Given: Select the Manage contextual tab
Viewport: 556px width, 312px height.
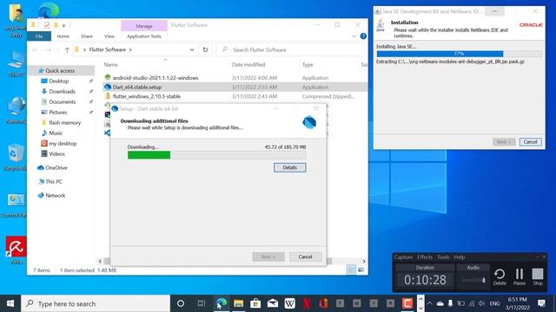Looking at the screenshot, I should (x=144, y=26).
